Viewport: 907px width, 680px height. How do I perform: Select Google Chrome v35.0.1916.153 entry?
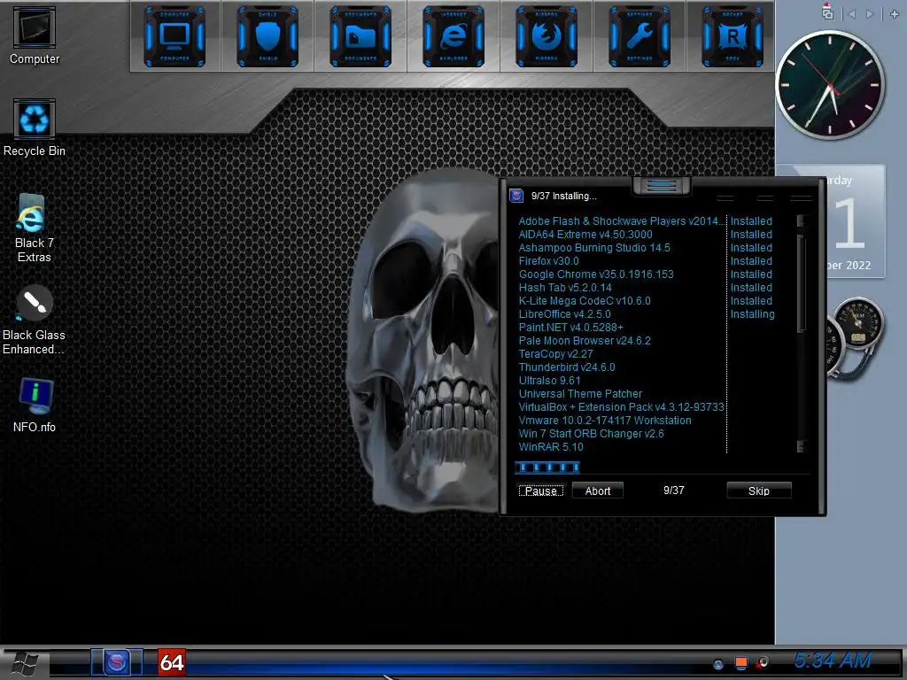(596, 274)
